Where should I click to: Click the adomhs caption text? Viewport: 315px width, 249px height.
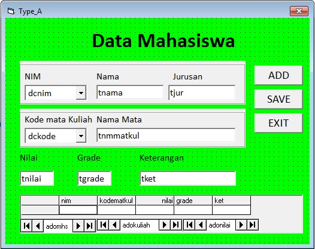(57, 226)
